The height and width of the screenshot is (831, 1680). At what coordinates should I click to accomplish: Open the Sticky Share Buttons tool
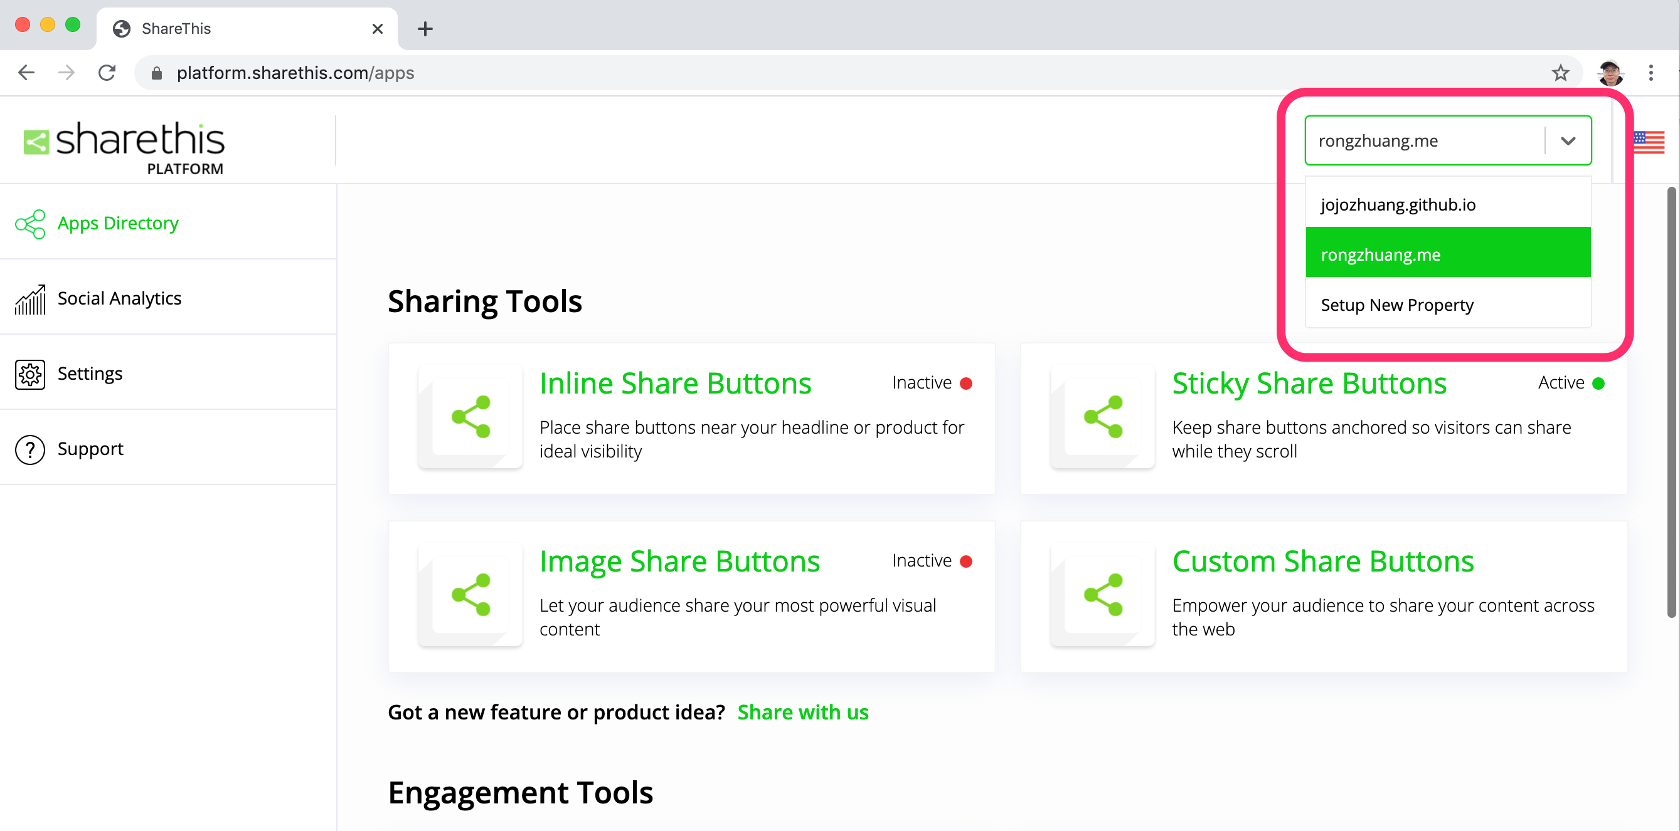[x=1309, y=384]
